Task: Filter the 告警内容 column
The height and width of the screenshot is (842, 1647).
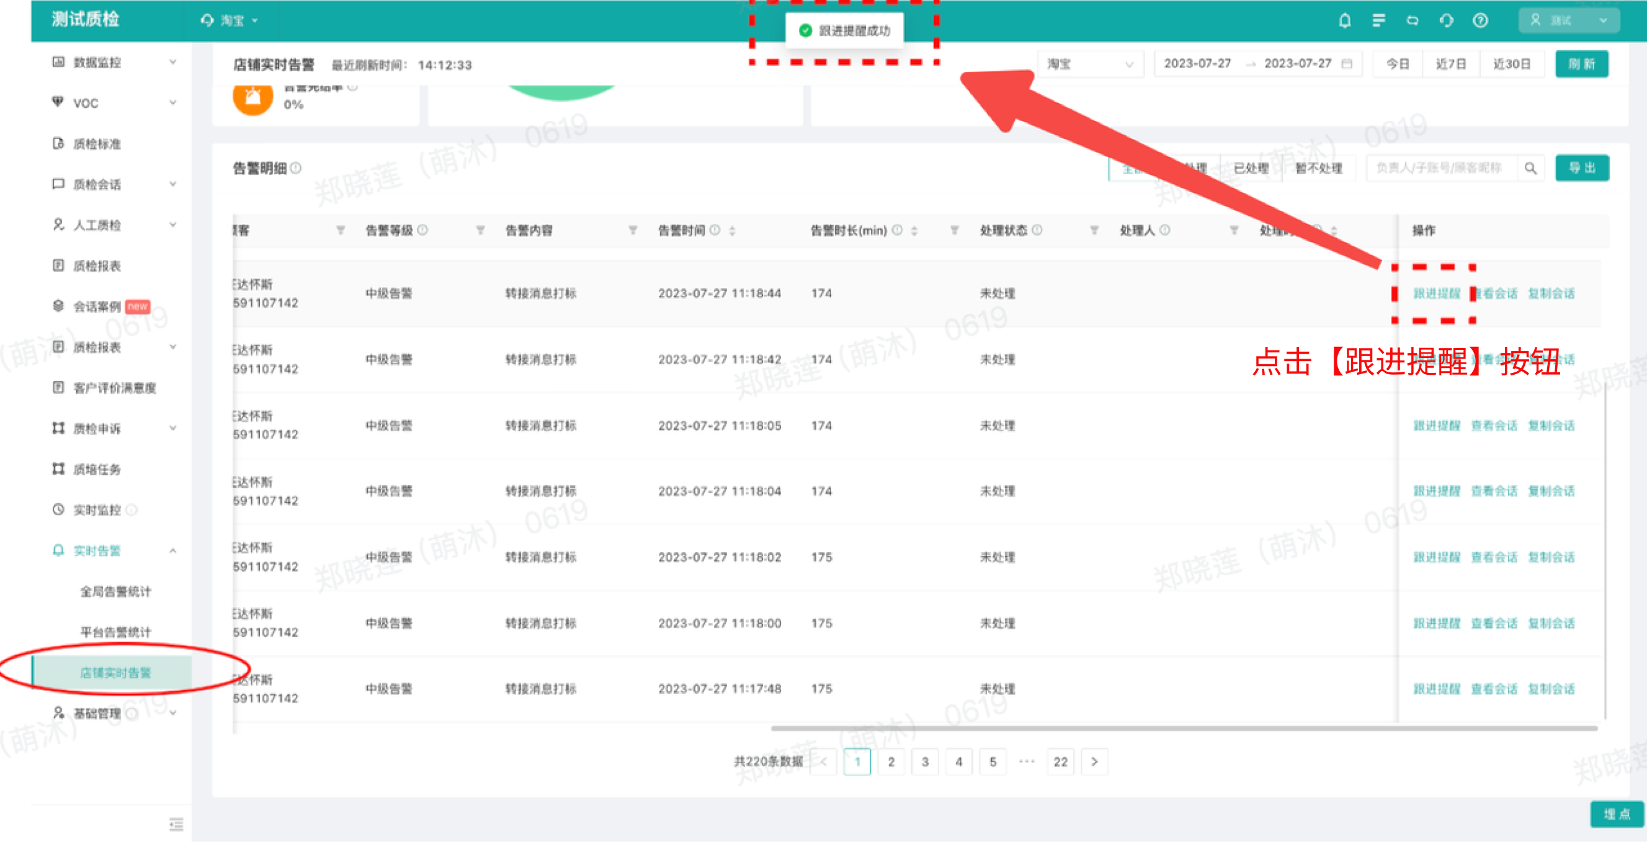Action: (632, 230)
